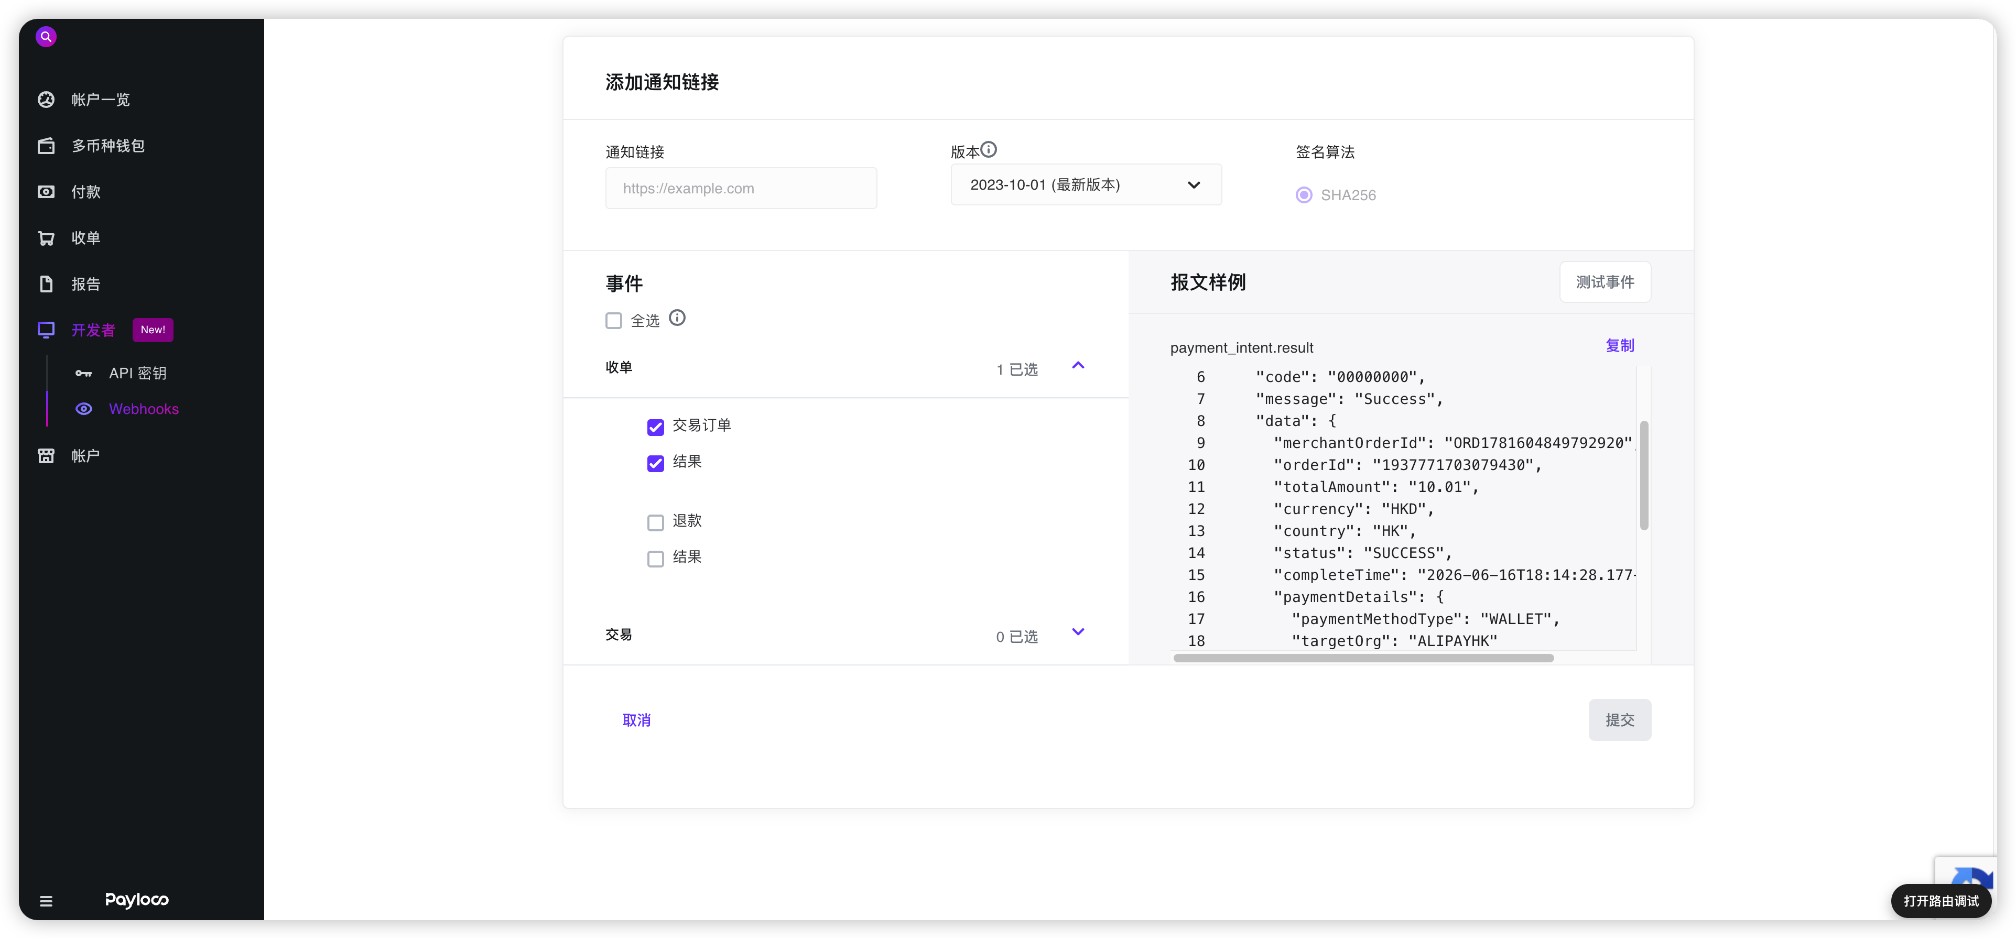Click the purple search icon in sidebar
This screenshot has width=2016, height=939.
tap(46, 37)
